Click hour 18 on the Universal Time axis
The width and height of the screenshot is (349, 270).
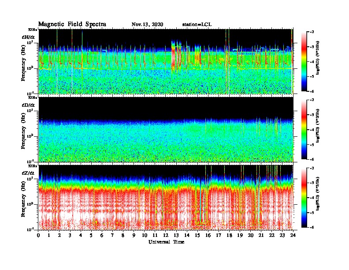pos(229,236)
